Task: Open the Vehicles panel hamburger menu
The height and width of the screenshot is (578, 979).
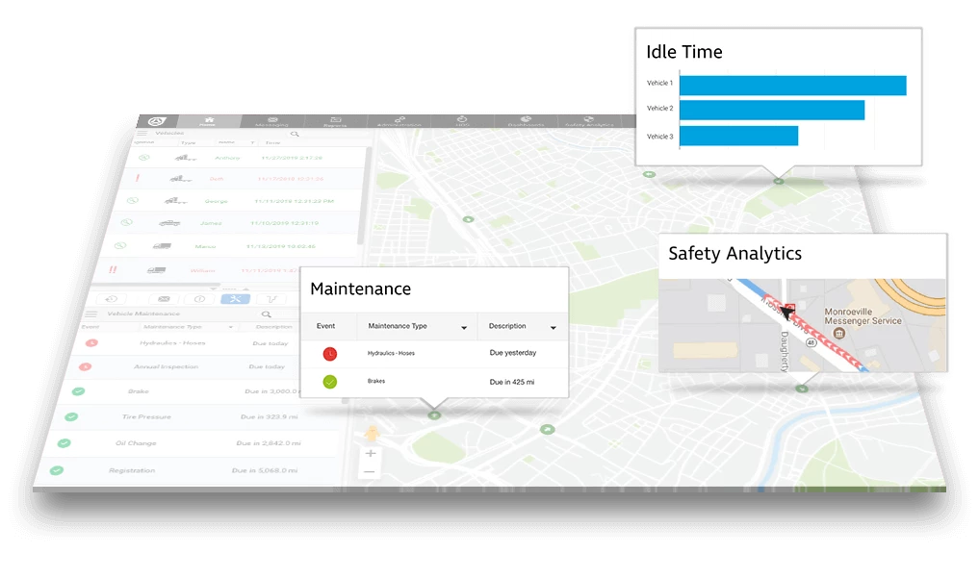Action: [141, 134]
